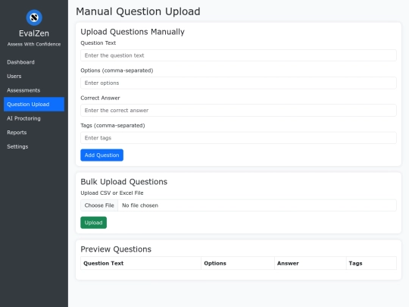Screen dimensions: 409x307
Task: Click the 'Options (comma-separated)' label
Action: tap(117, 70)
